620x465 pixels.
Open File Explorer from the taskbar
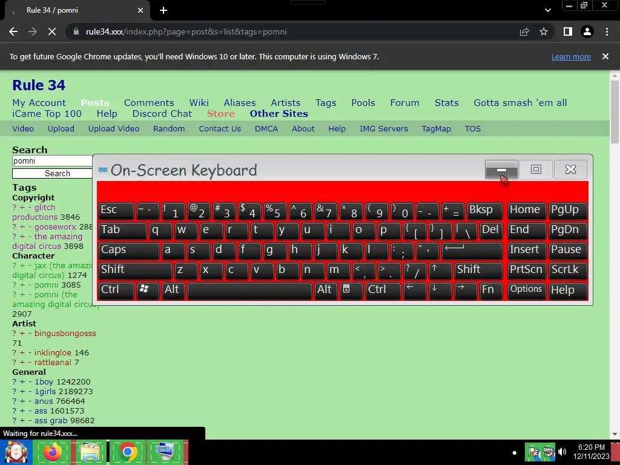(90, 452)
